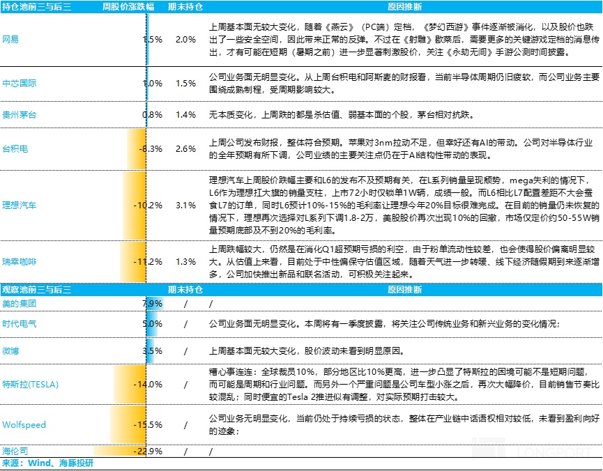Select the 时代电气 row label
This screenshot has width=603, height=471.
tap(20, 324)
